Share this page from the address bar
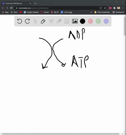The height and width of the screenshot is (135, 126). point(101,8)
